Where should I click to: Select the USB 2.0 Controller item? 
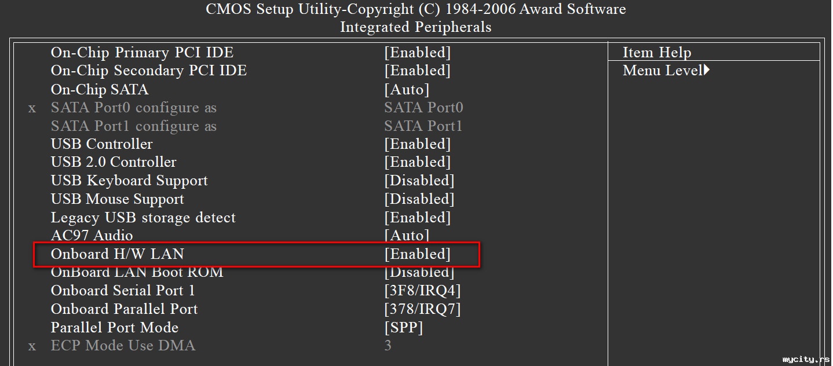coord(114,162)
